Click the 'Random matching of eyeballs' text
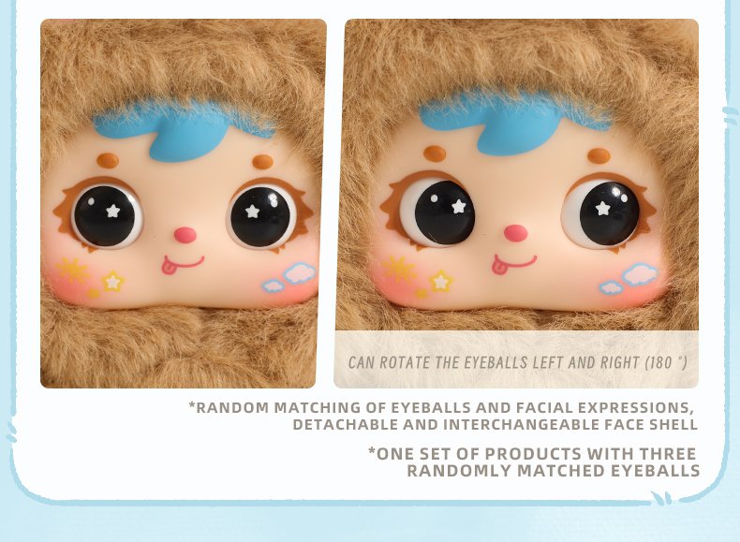This screenshot has height=542, width=740. click(x=443, y=416)
